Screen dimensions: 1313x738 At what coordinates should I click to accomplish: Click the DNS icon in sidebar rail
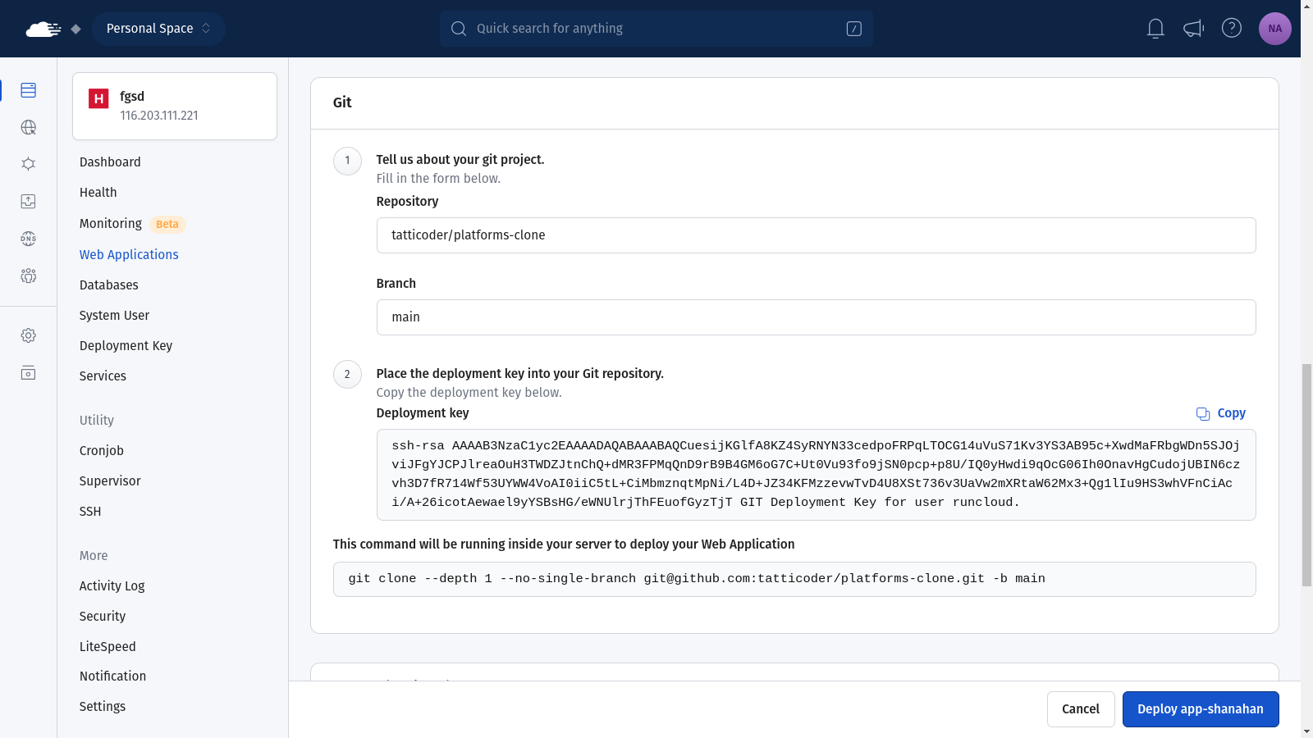tap(28, 239)
